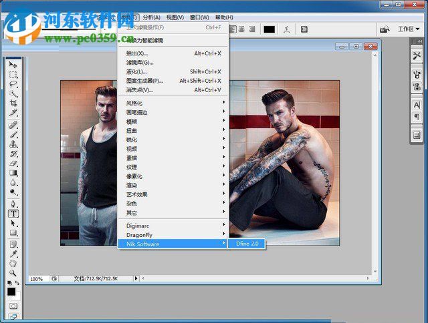Select the History Brush tool

click(x=13, y=153)
